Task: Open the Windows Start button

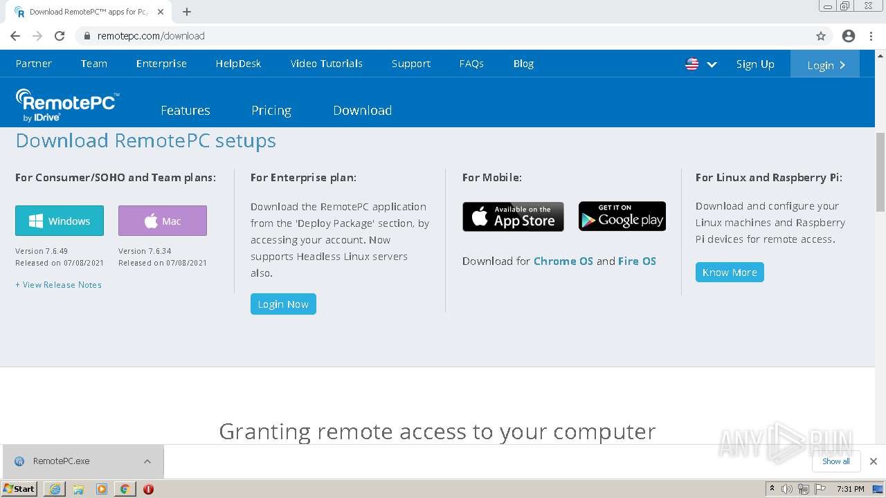Action: click(x=19, y=489)
